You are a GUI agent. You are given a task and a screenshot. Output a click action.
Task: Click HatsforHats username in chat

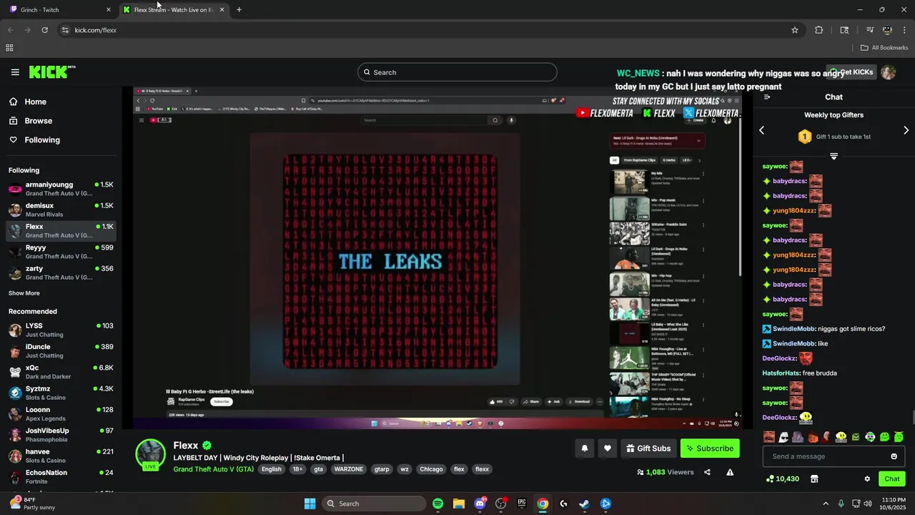[781, 373]
